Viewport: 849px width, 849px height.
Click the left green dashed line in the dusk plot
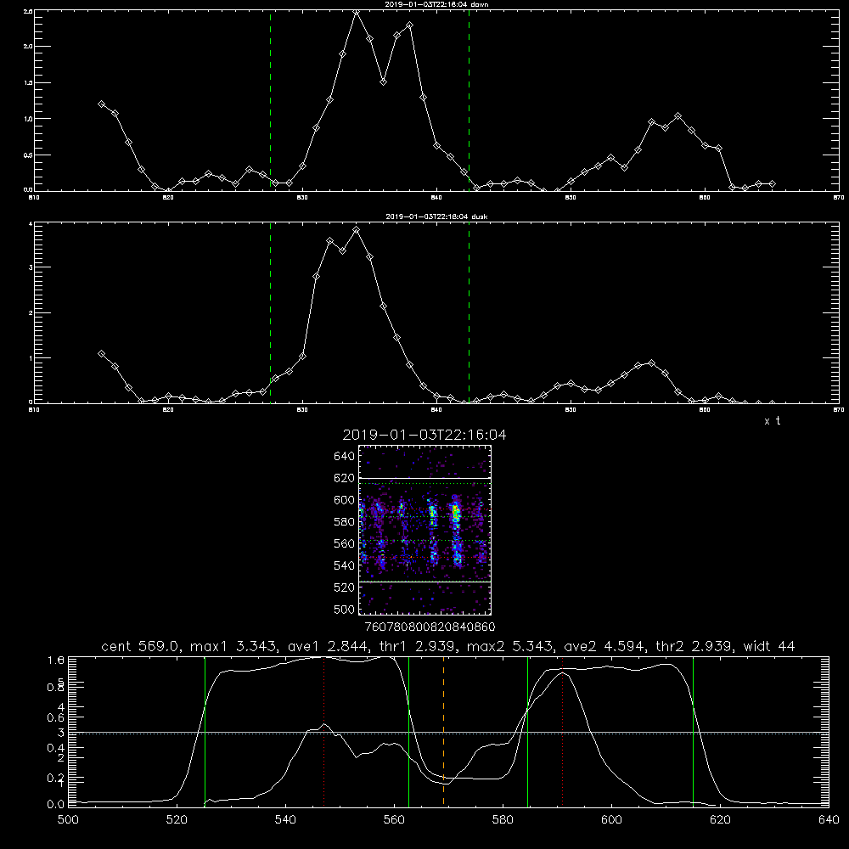click(270, 313)
